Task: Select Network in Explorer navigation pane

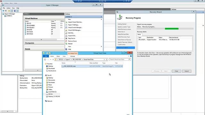Action: 50,101
